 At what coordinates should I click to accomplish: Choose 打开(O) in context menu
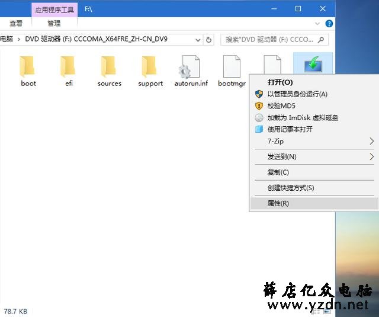pos(314,82)
